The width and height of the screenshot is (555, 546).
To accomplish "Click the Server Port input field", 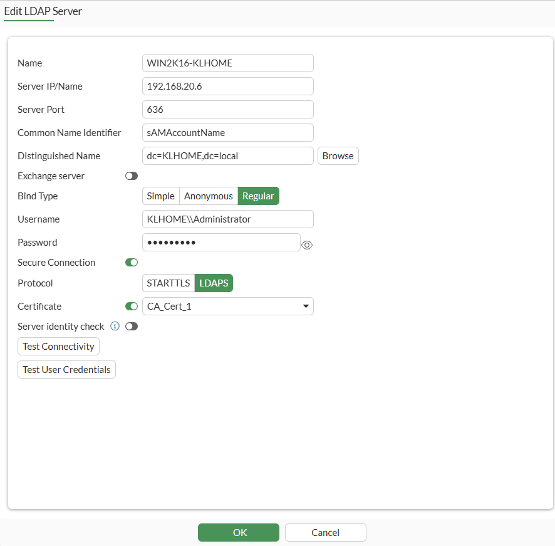I will [x=227, y=109].
